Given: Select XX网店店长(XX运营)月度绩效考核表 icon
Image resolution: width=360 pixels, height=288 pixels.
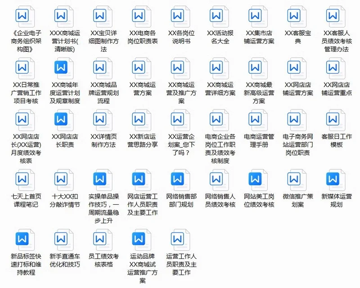Looking at the screenshot, I should click(x=25, y=120).
